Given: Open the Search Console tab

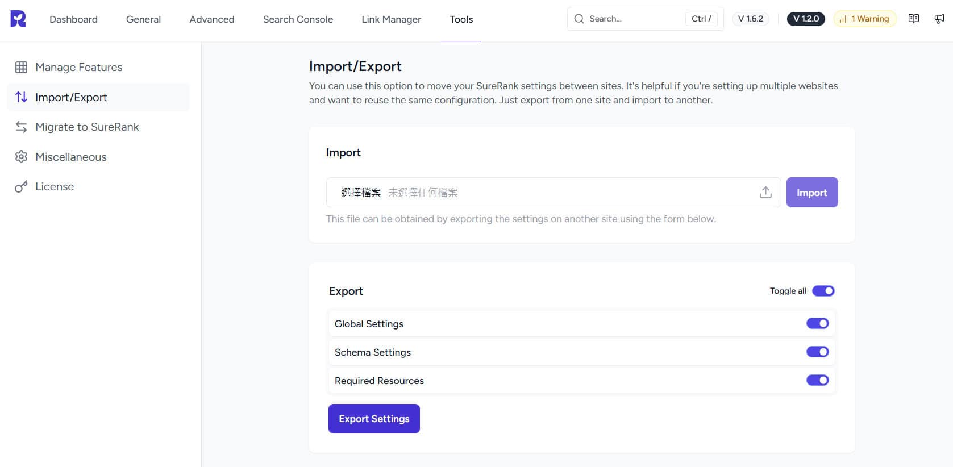Looking at the screenshot, I should point(298,19).
